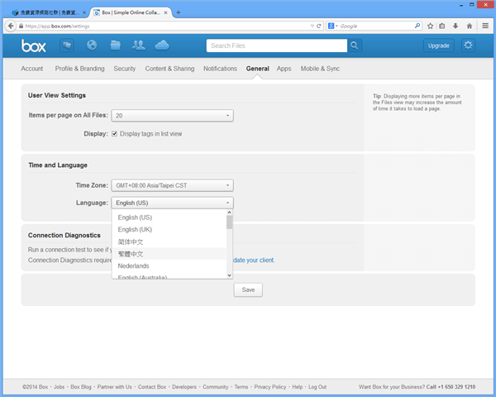Toggle Display tags in list view checkbox

(115, 133)
